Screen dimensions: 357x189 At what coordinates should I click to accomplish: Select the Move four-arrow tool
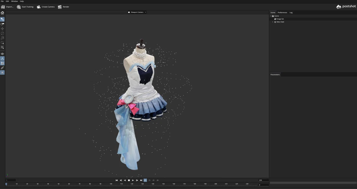pos(2,29)
